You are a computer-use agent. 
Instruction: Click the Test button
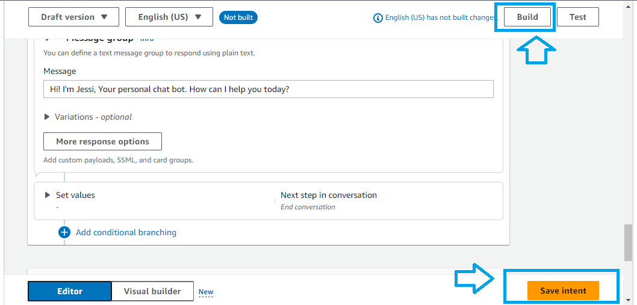[x=577, y=17]
